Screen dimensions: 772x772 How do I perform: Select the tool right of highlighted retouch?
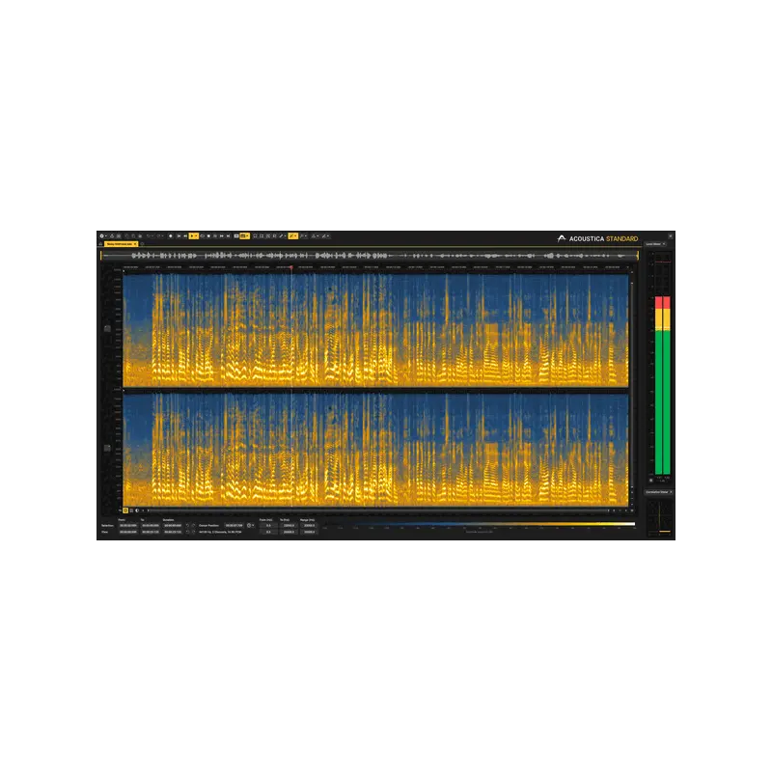point(302,236)
